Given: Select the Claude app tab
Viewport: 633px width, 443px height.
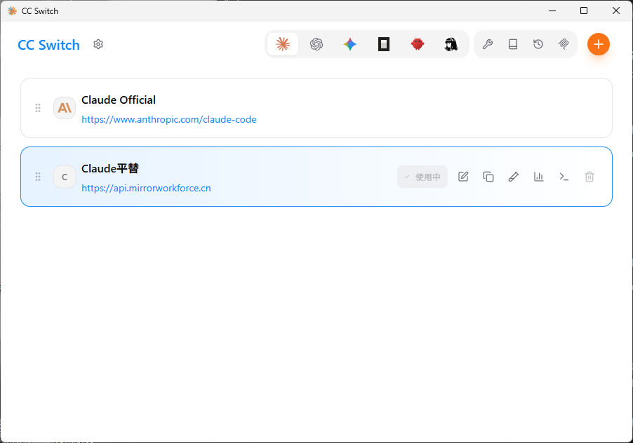Looking at the screenshot, I should [283, 44].
